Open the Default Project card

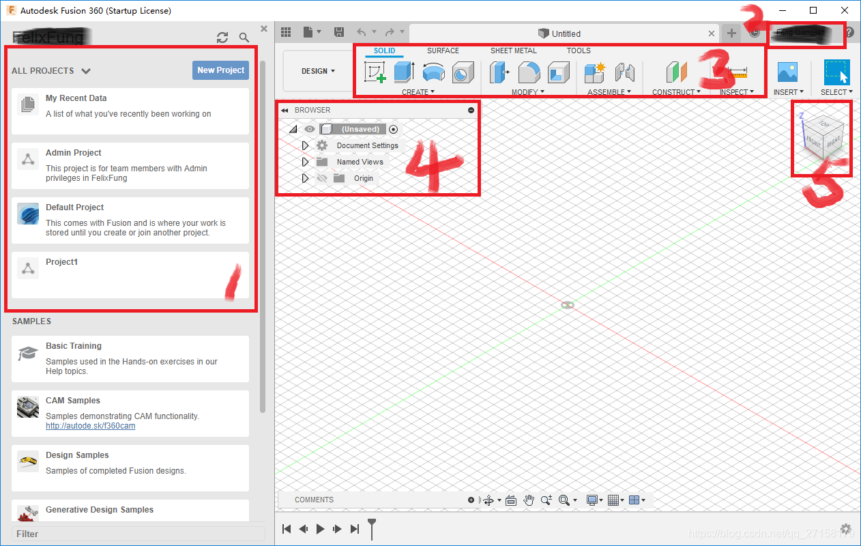pos(130,220)
